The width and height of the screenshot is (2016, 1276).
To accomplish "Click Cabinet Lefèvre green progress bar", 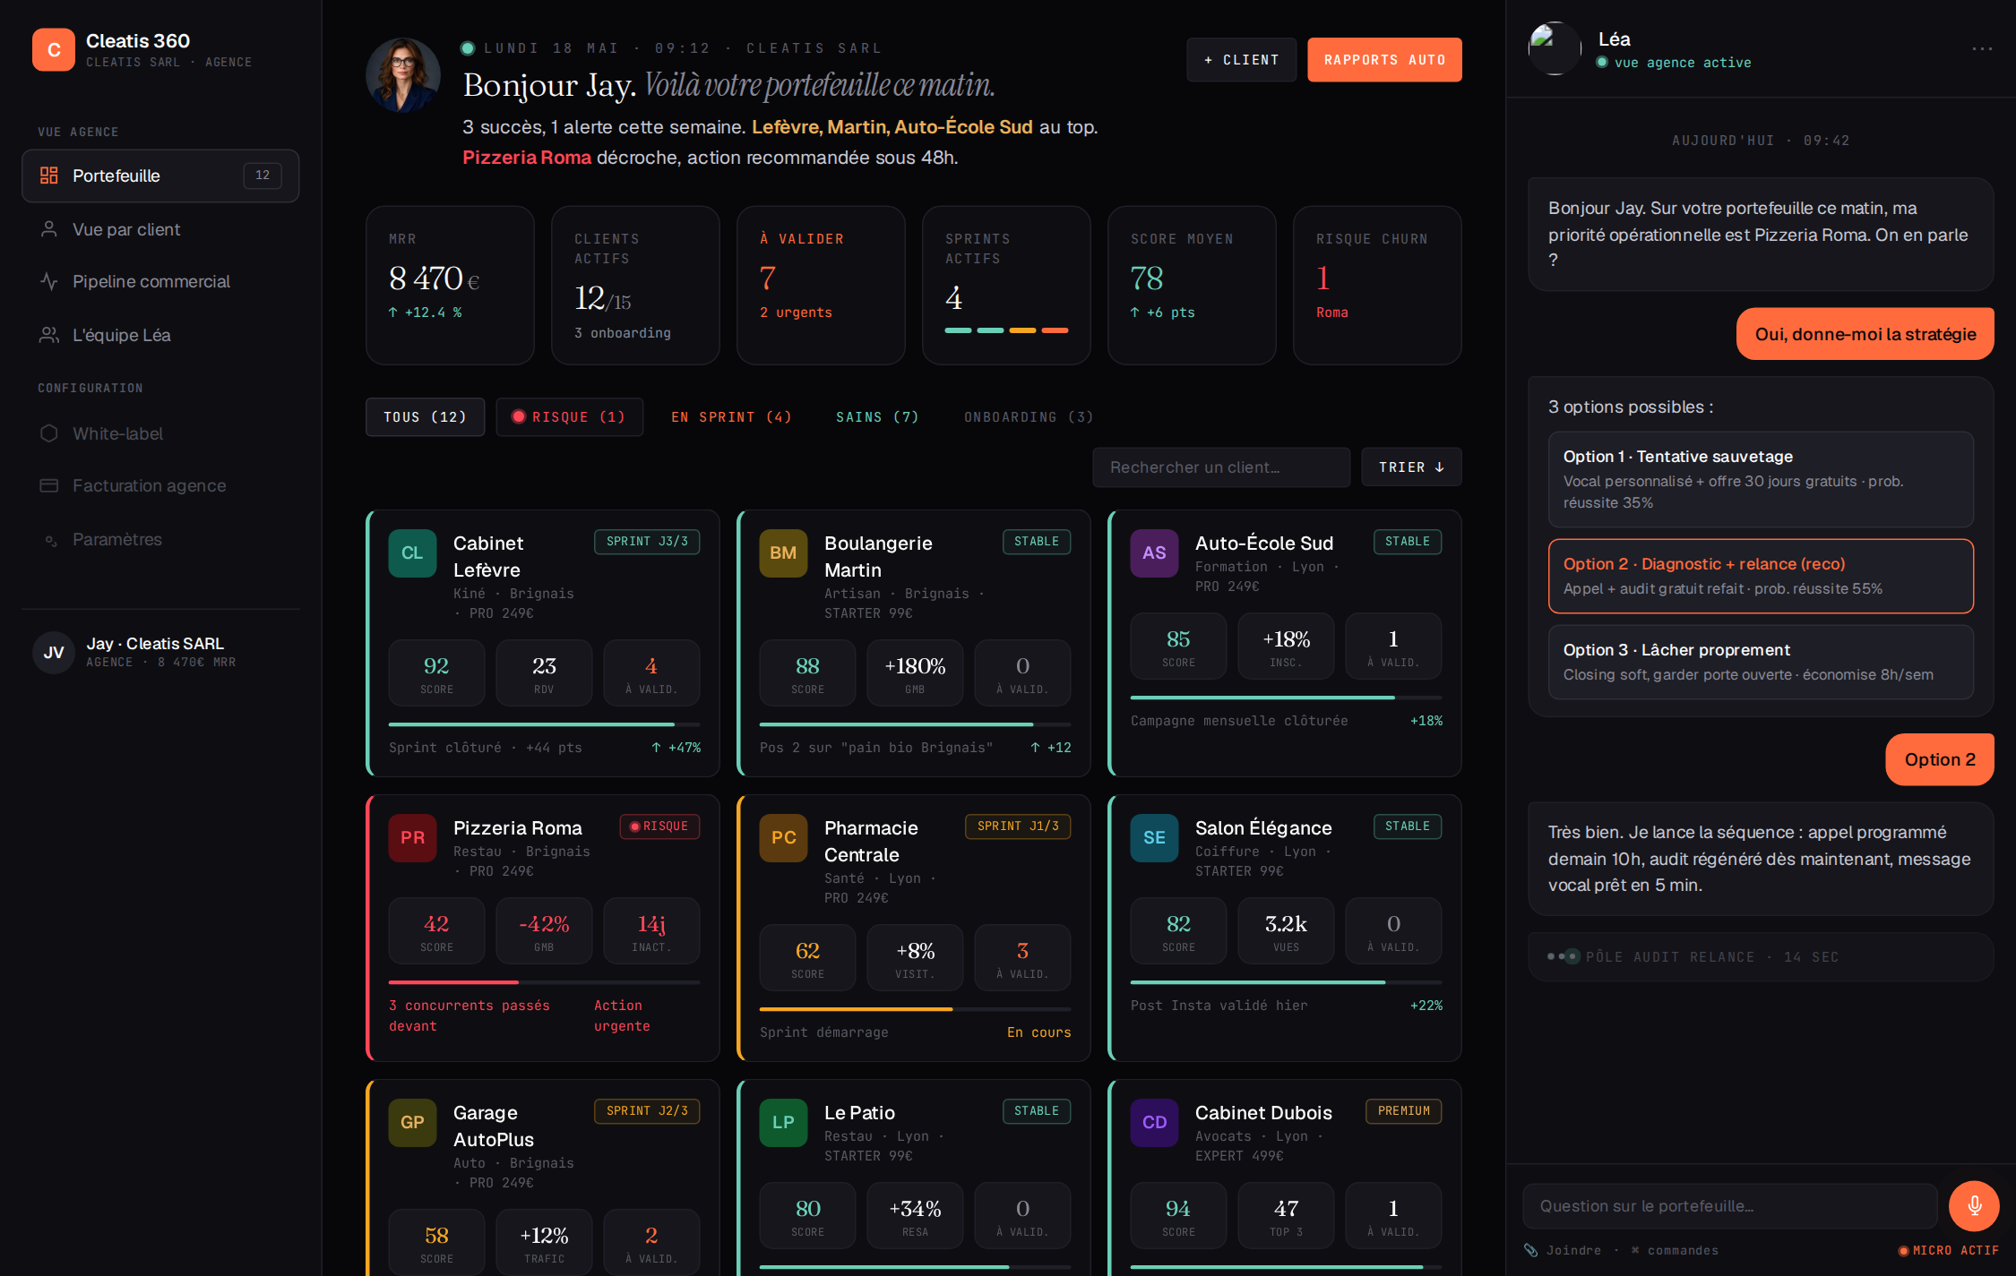I will pyautogui.click(x=544, y=724).
